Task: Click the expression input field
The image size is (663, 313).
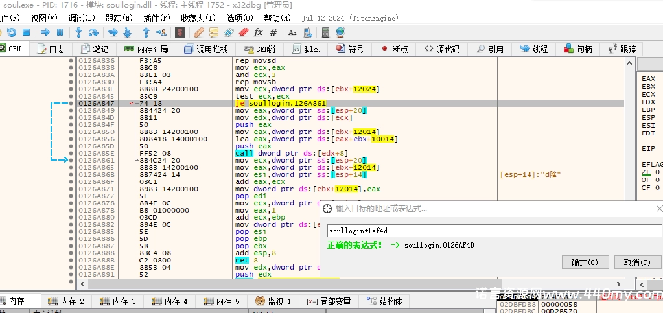Action: 494,231
